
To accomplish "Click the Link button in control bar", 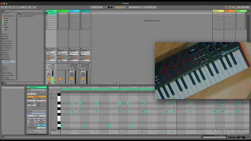I will click(4, 7).
